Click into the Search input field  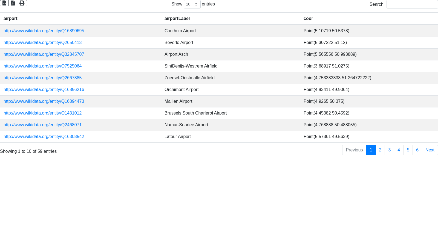pos(412,4)
